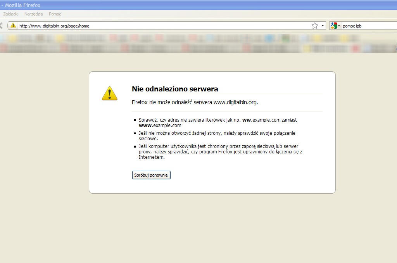Open the Narzędzia menu
Viewport: 397px width, 263px height.
[33, 14]
